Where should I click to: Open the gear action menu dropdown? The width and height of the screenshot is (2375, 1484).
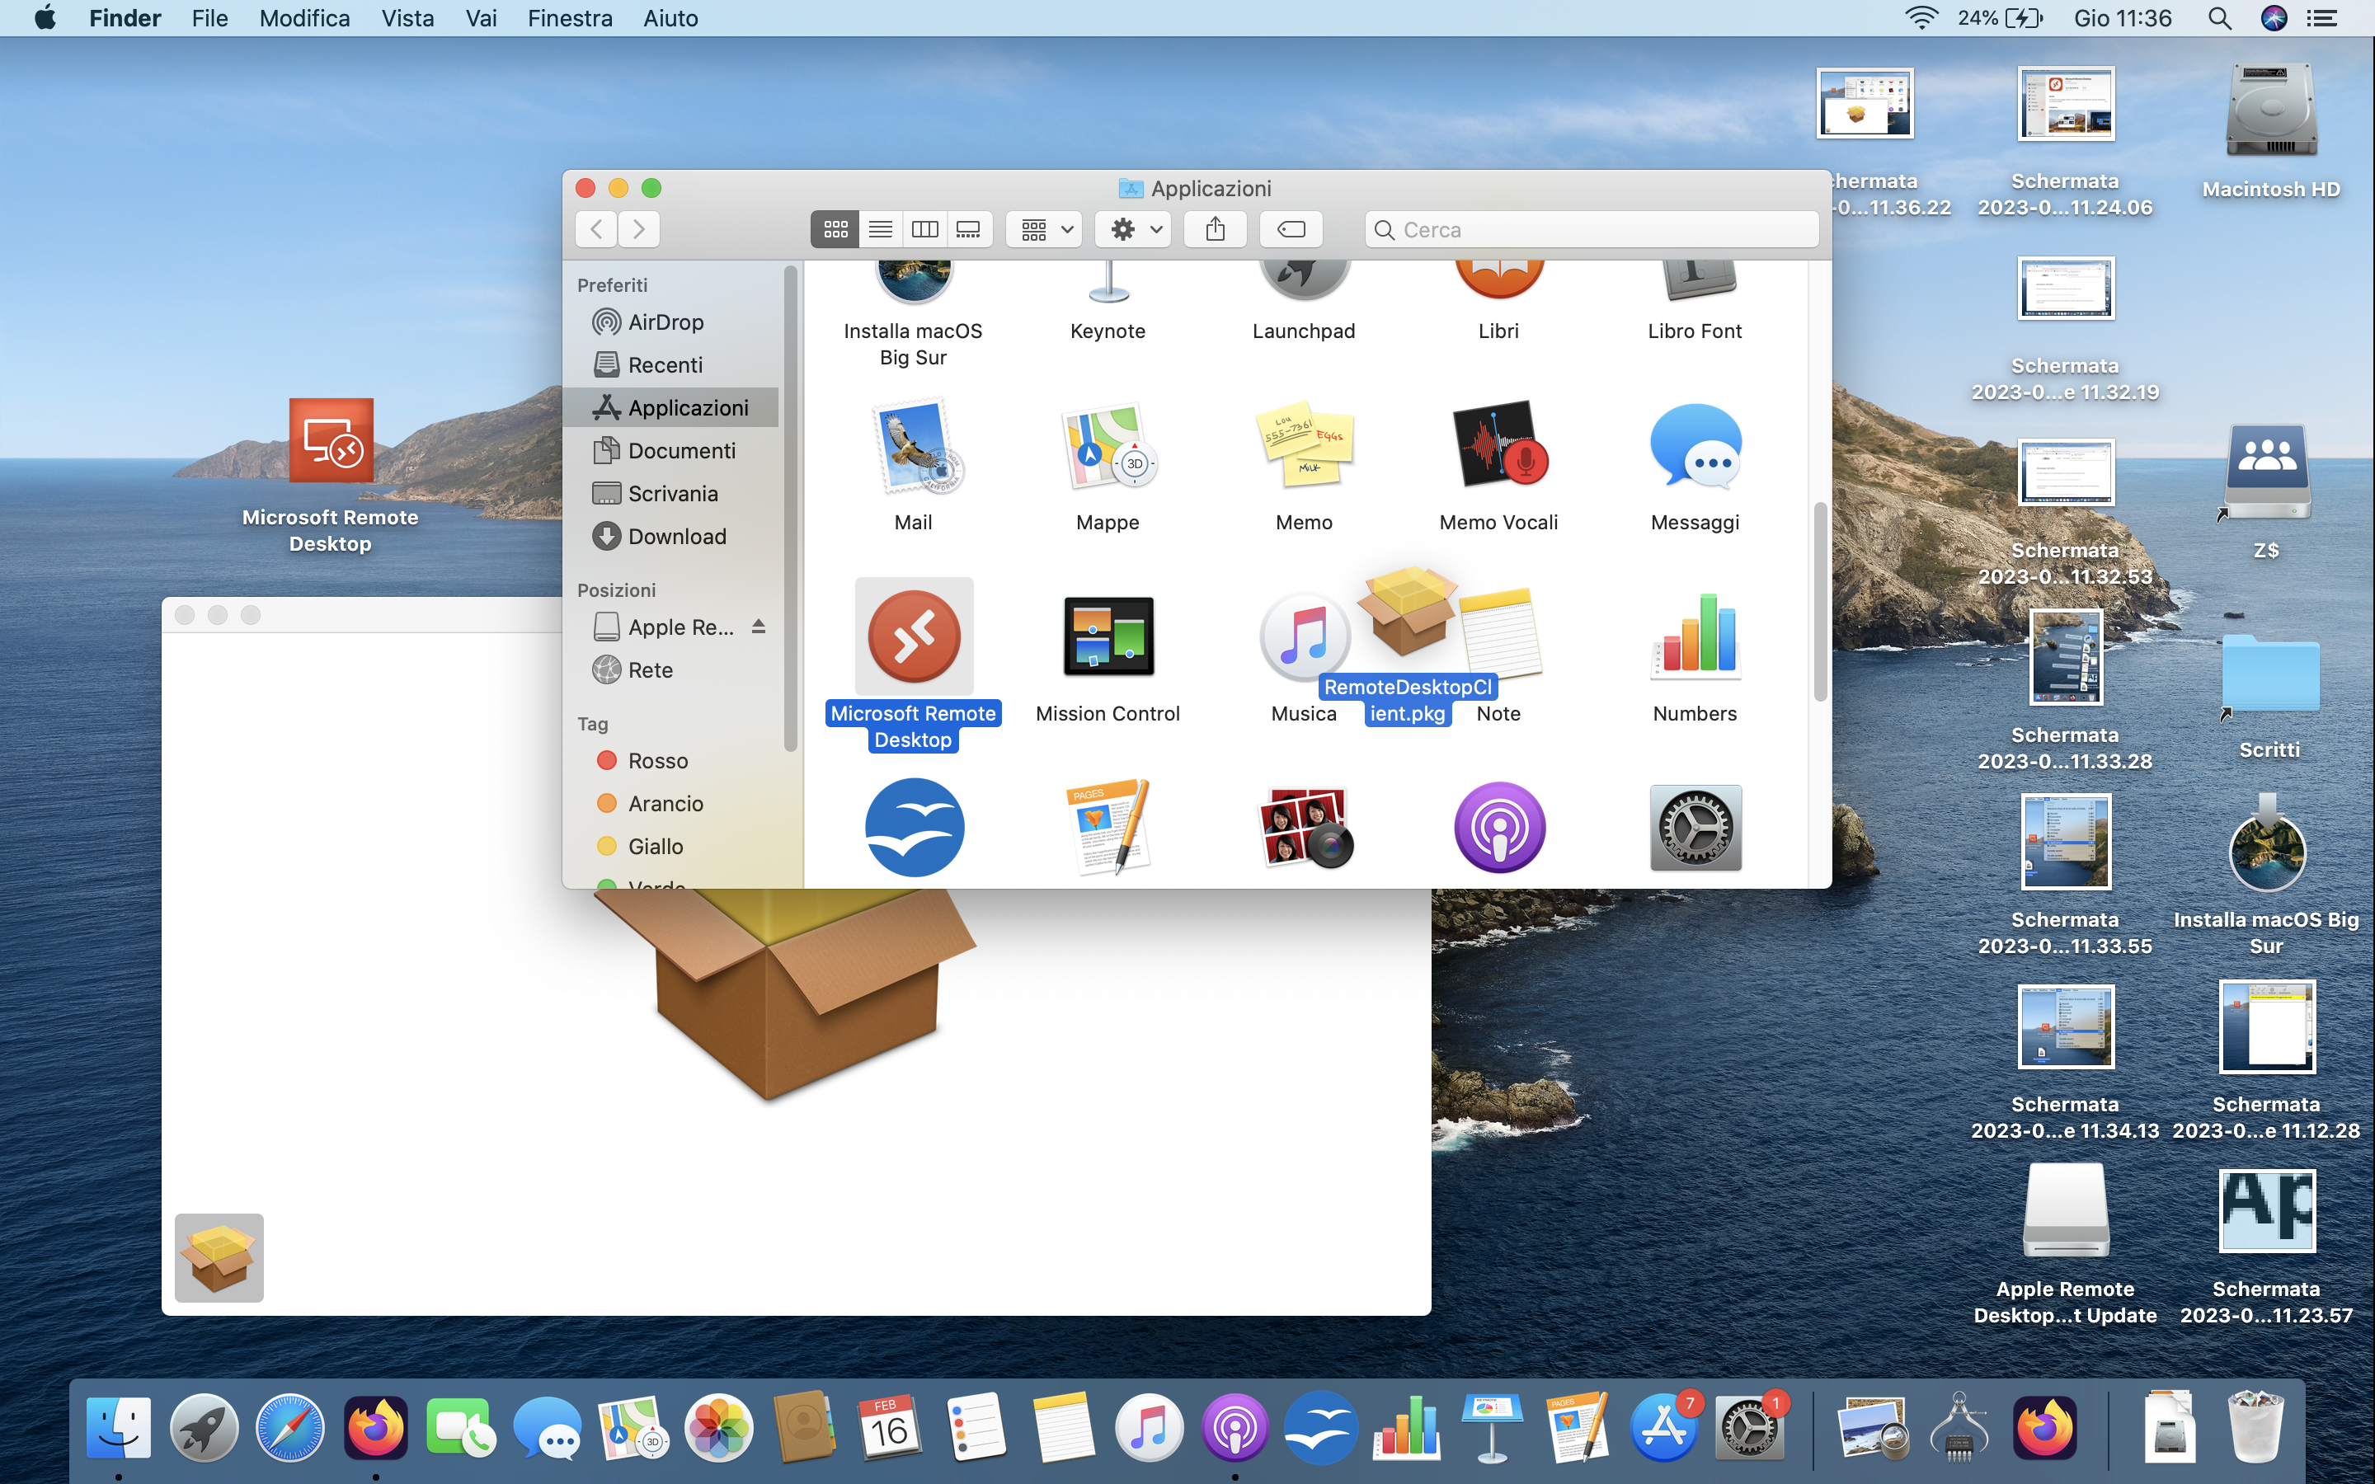click(1134, 230)
